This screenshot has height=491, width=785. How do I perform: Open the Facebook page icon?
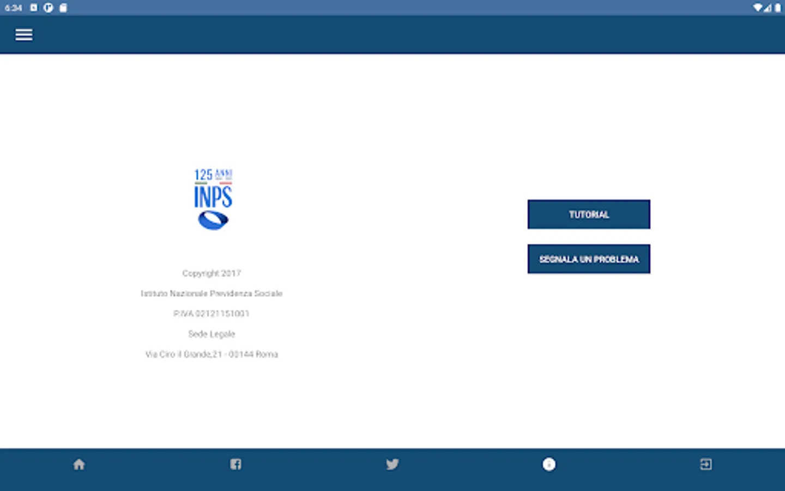[x=235, y=464]
